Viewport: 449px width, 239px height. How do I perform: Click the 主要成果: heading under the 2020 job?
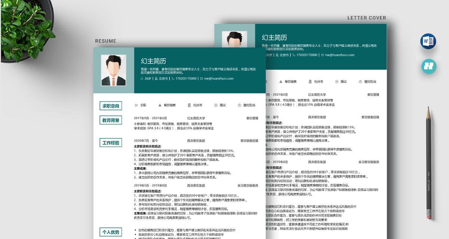click(x=140, y=168)
